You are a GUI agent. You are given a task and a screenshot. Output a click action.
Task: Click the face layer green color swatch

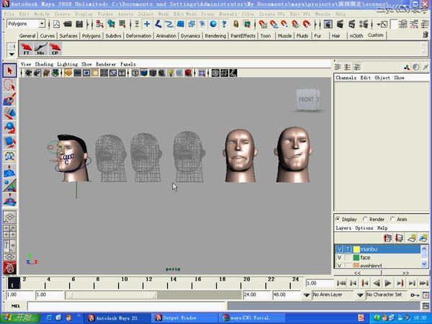click(356, 258)
